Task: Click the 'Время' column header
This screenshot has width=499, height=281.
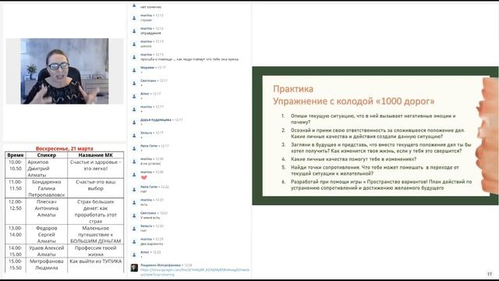Action: click(x=16, y=155)
